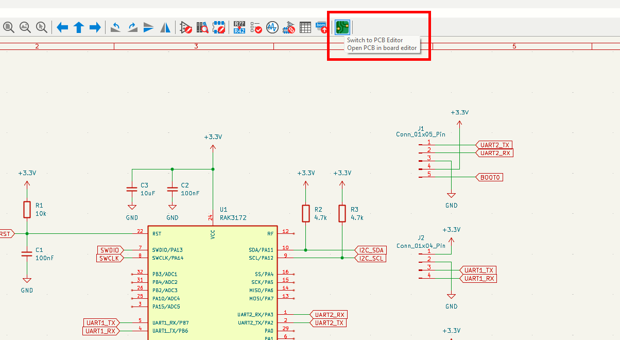Navigate back with the left blue arrow
Image resolution: width=620 pixels, height=340 pixels.
click(x=62, y=27)
